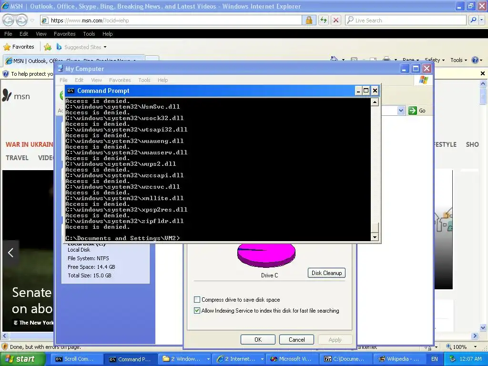
Task: Click the My Computer title bar icon
Action: (61, 69)
